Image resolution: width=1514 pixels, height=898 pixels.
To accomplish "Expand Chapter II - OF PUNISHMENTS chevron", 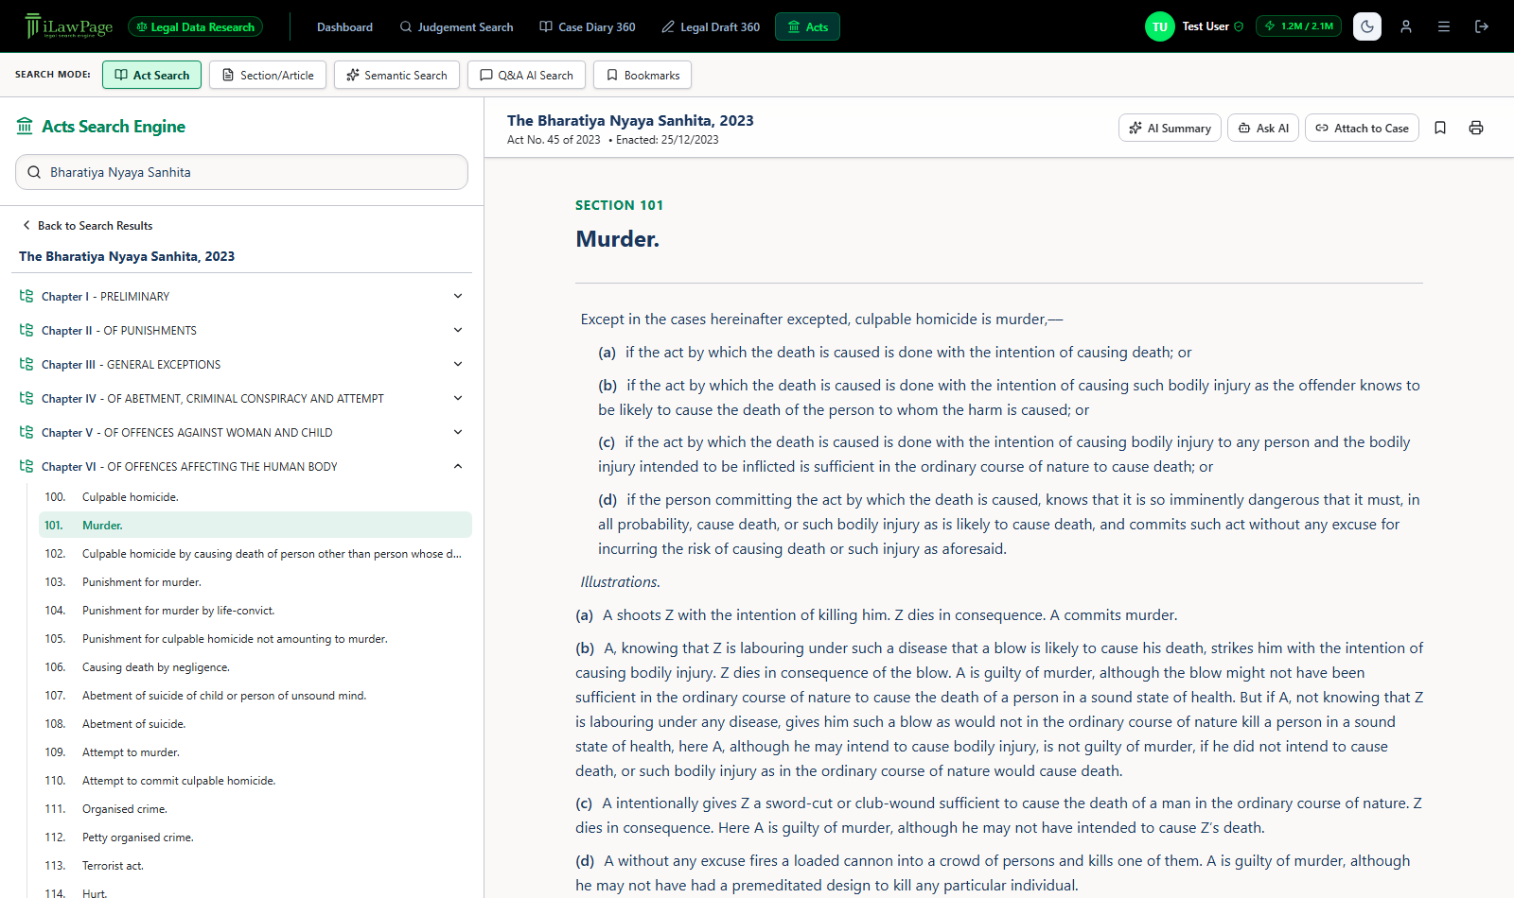I will point(458,330).
